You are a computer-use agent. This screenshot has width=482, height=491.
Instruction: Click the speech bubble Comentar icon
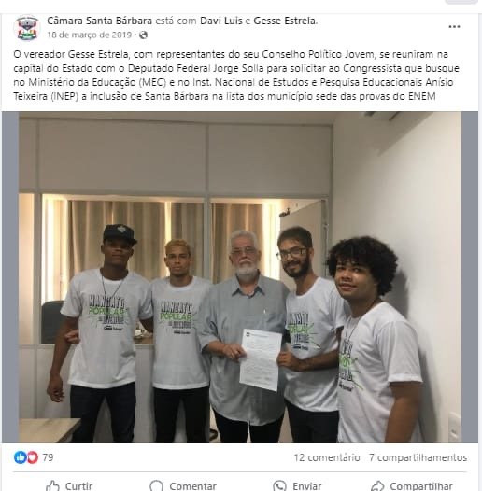[156, 486]
